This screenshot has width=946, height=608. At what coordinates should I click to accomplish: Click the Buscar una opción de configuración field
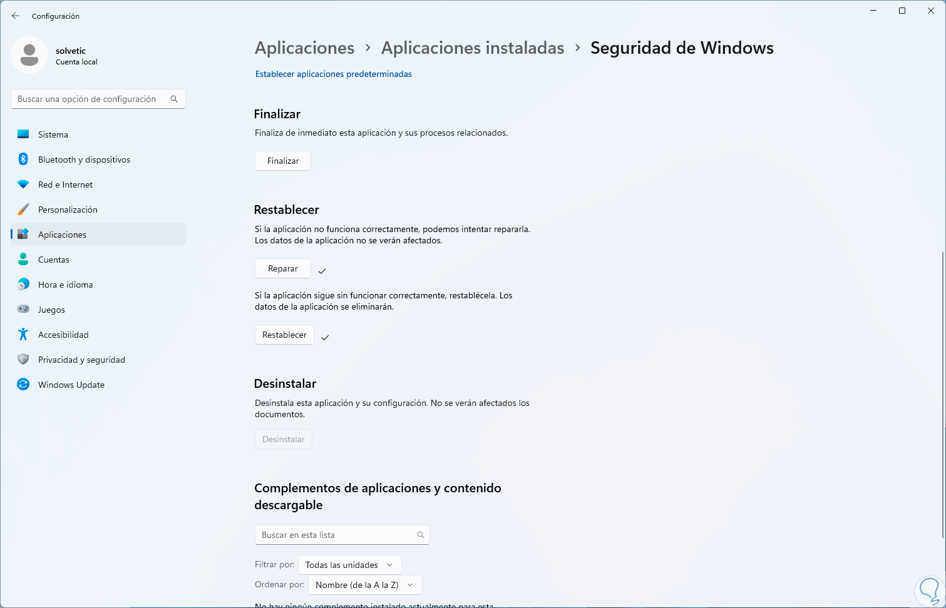tap(98, 99)
